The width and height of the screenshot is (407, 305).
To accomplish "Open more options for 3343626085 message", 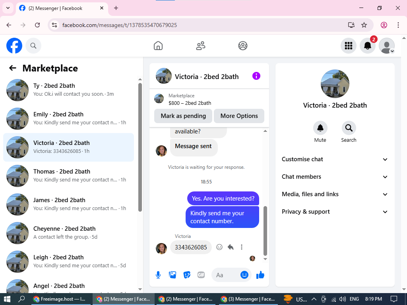I will [x=242, y=247].
